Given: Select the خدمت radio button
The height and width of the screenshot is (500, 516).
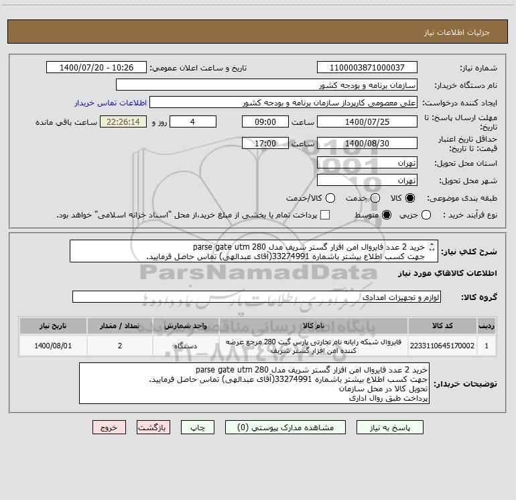Looking at the screenshot, I should [375, 198].
